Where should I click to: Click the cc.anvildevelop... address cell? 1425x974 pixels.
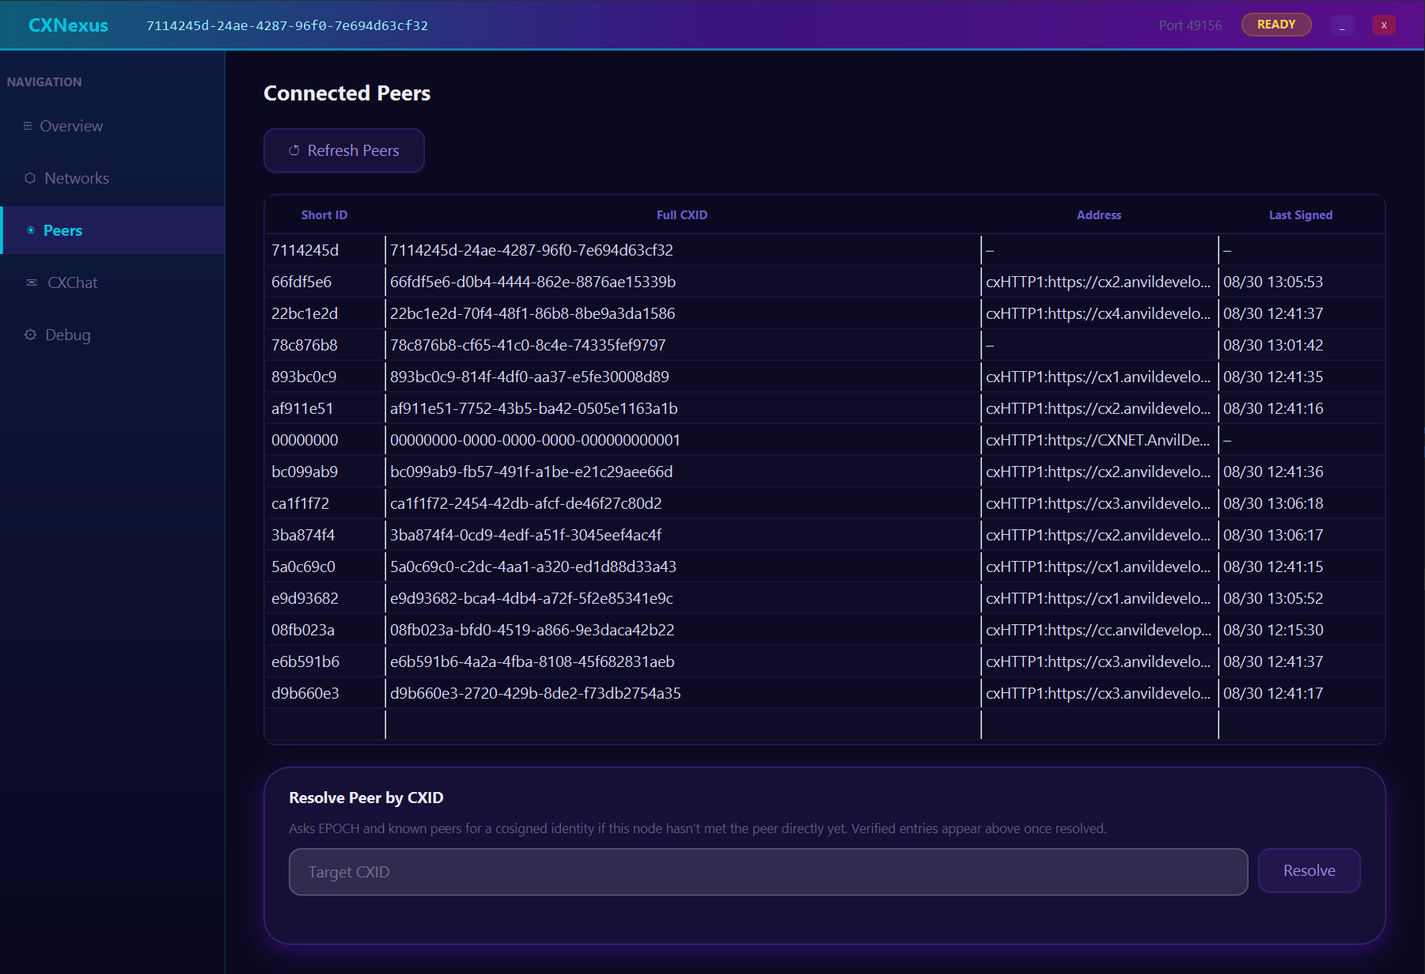click(x=1099, y=630)
